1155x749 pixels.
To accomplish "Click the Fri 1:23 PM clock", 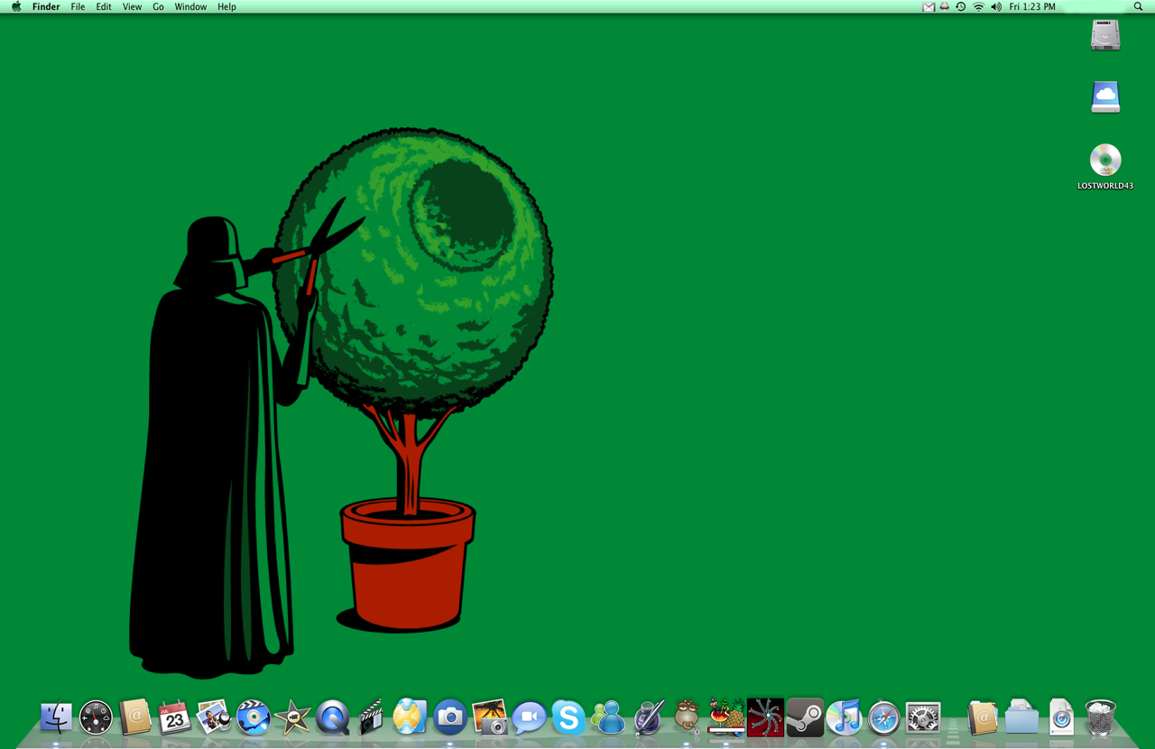I will (1032, 6).
